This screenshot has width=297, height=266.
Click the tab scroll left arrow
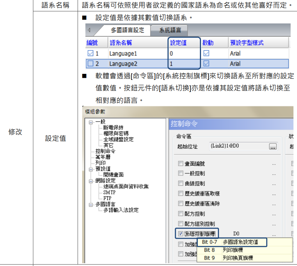pos(89,30)
